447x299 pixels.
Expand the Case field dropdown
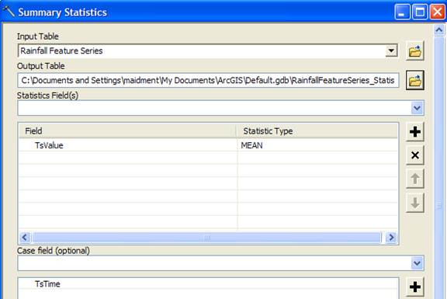[418, 263]
